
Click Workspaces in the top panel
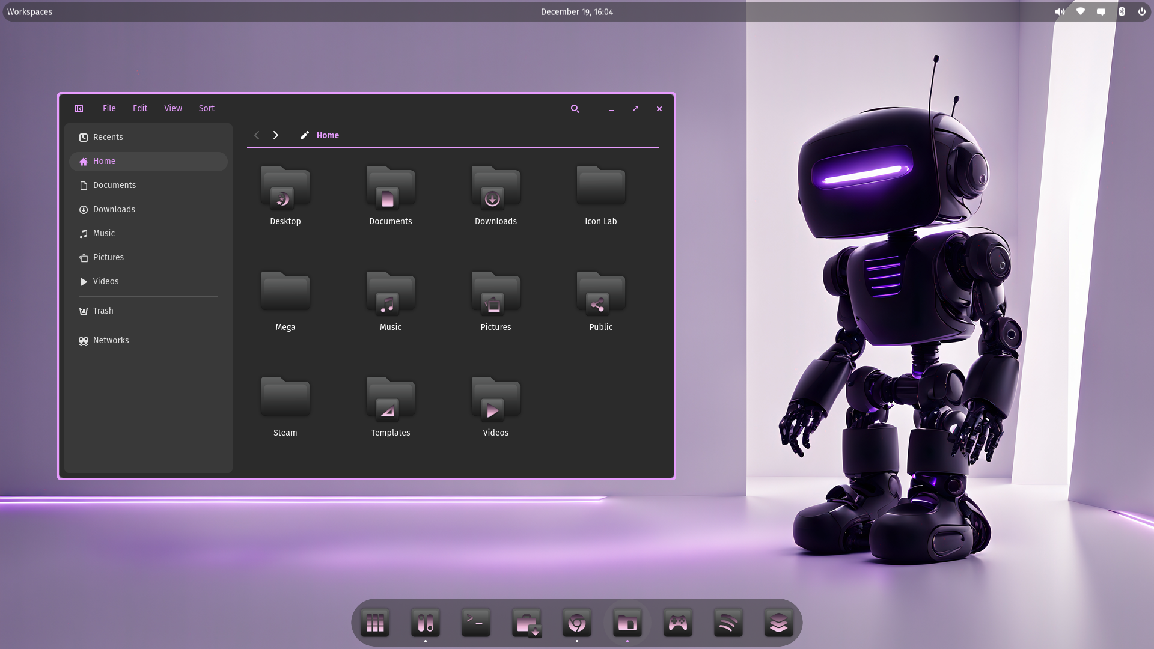(29, 11)
